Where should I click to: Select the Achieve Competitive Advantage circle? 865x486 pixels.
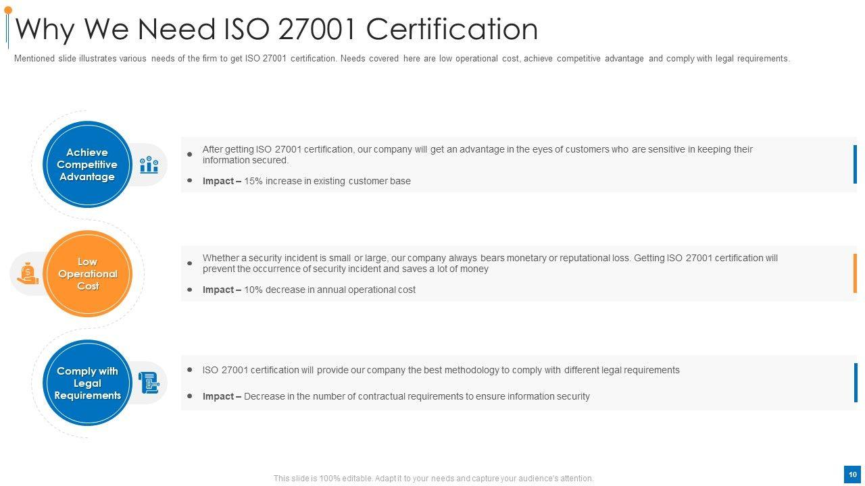pyautogui.click(x=86, y=165)
